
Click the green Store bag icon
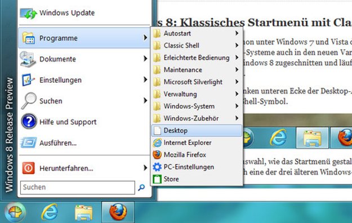pos(157,179)
